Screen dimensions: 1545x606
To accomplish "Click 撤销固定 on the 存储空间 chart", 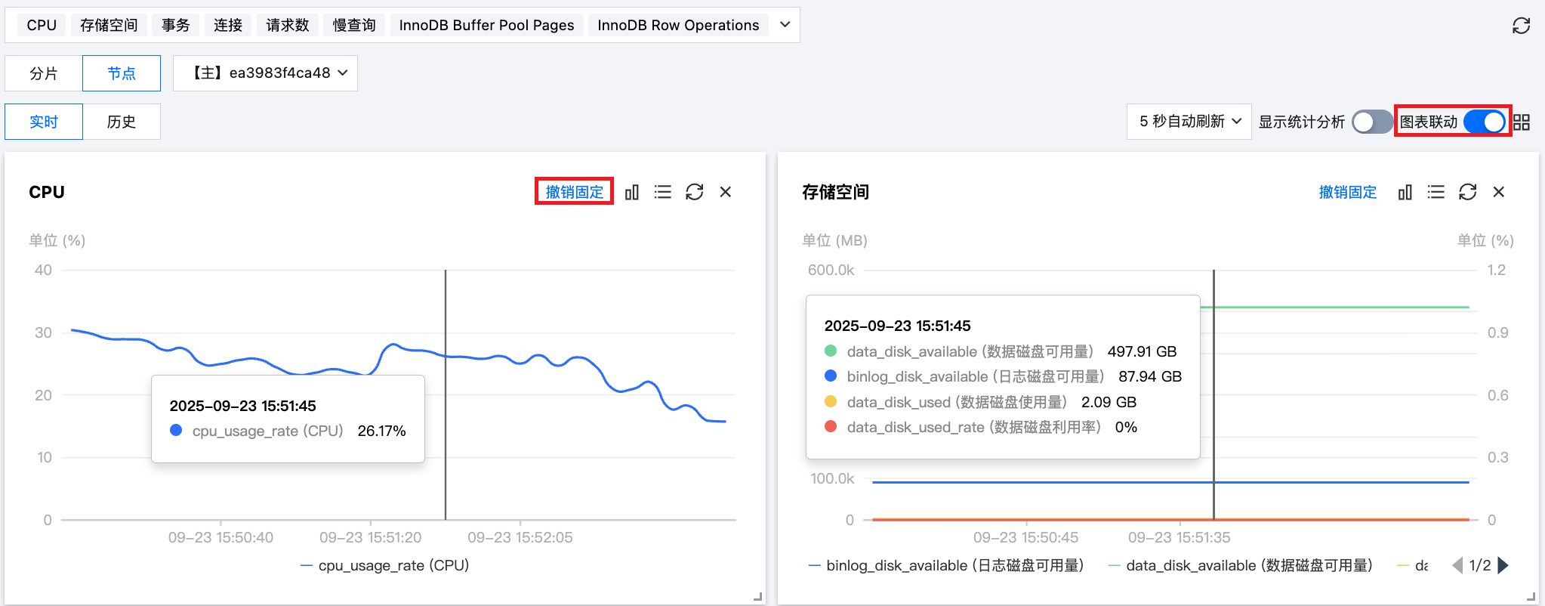I will tap(1347, 192).
